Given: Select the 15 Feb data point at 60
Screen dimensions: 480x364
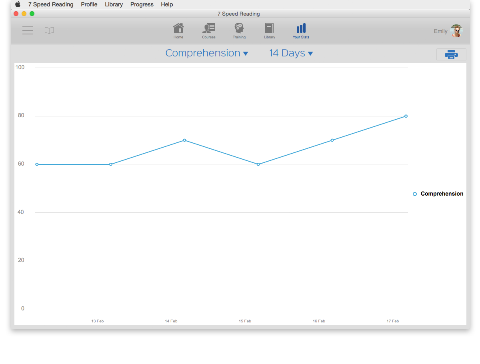Looking at the screenshot, I should coord(258,164).
